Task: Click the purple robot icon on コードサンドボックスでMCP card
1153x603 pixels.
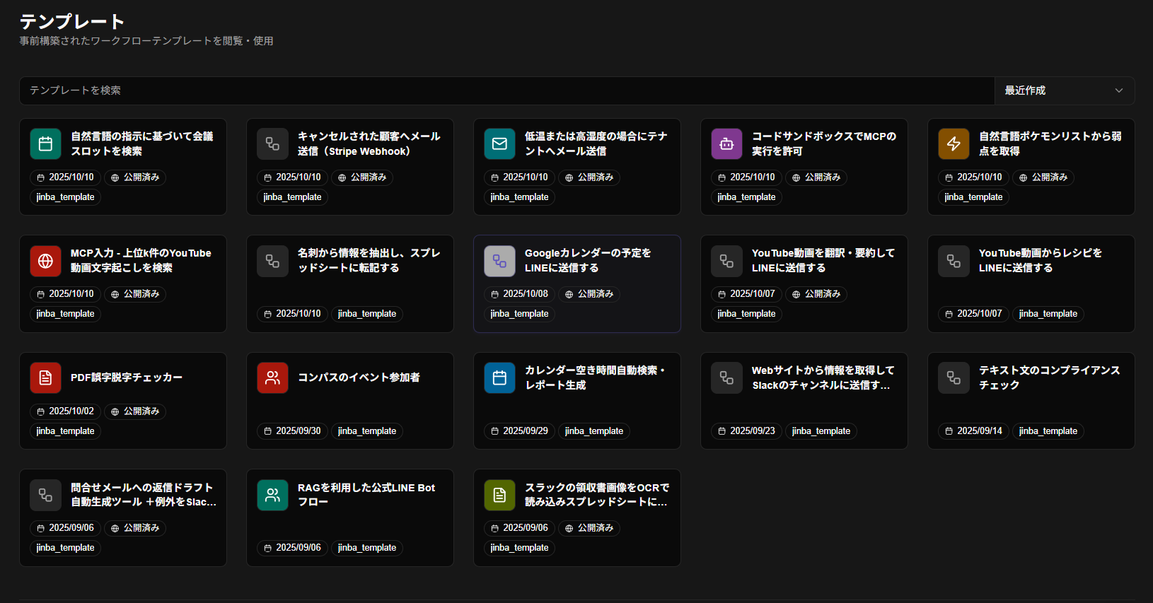Action: (x=726, y=144)
